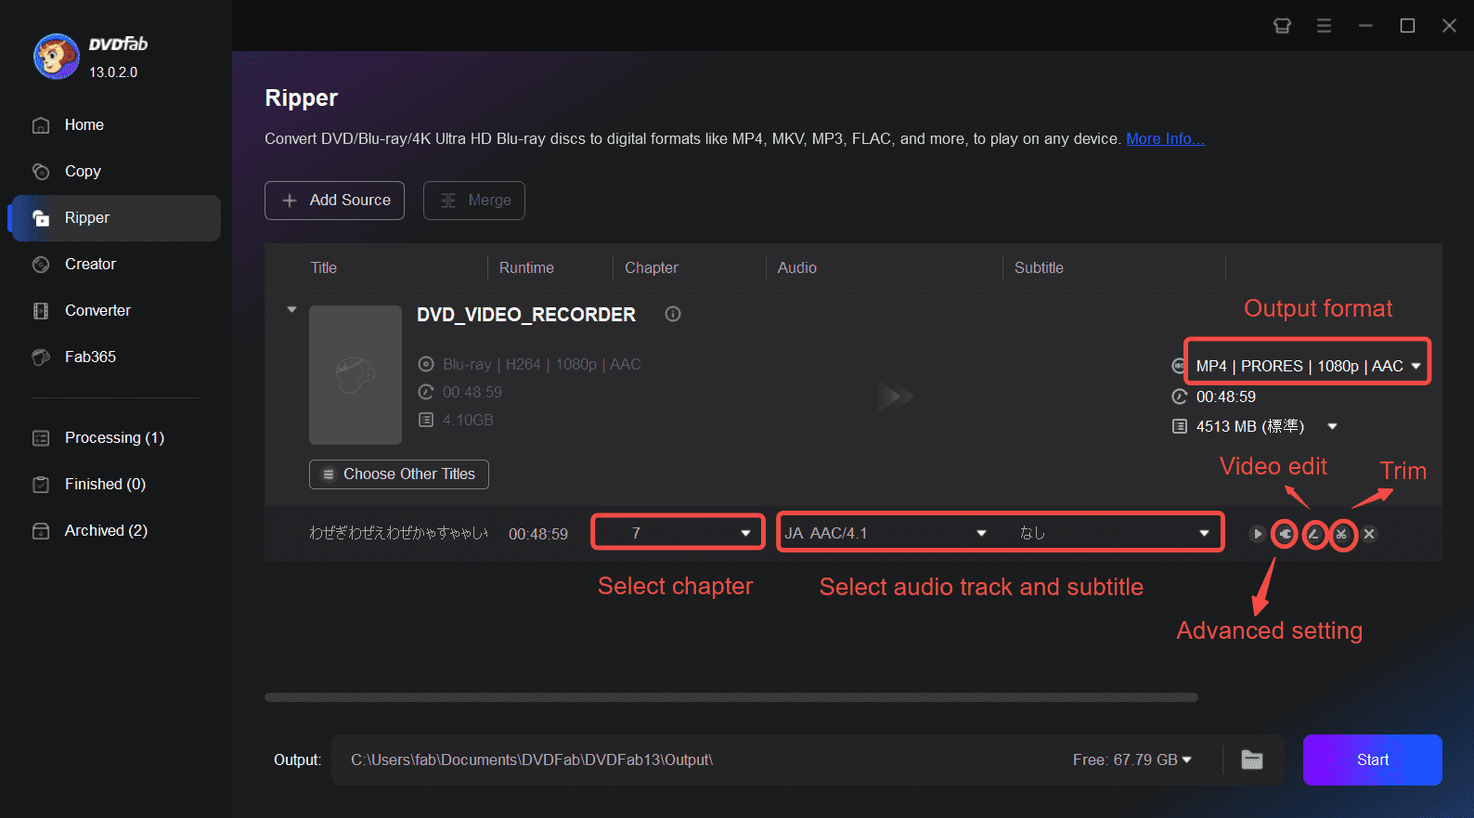This screenshot has height=818, width=1474.
Task: Click the Add Source button
Action: [334, 201]
